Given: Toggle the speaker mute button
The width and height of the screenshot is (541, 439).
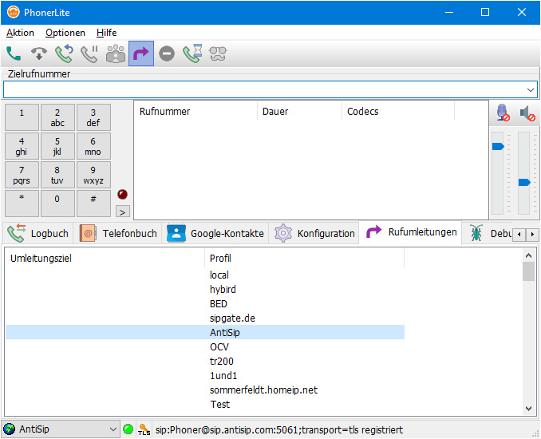Looking at the screenshot, I should point(527,114).
